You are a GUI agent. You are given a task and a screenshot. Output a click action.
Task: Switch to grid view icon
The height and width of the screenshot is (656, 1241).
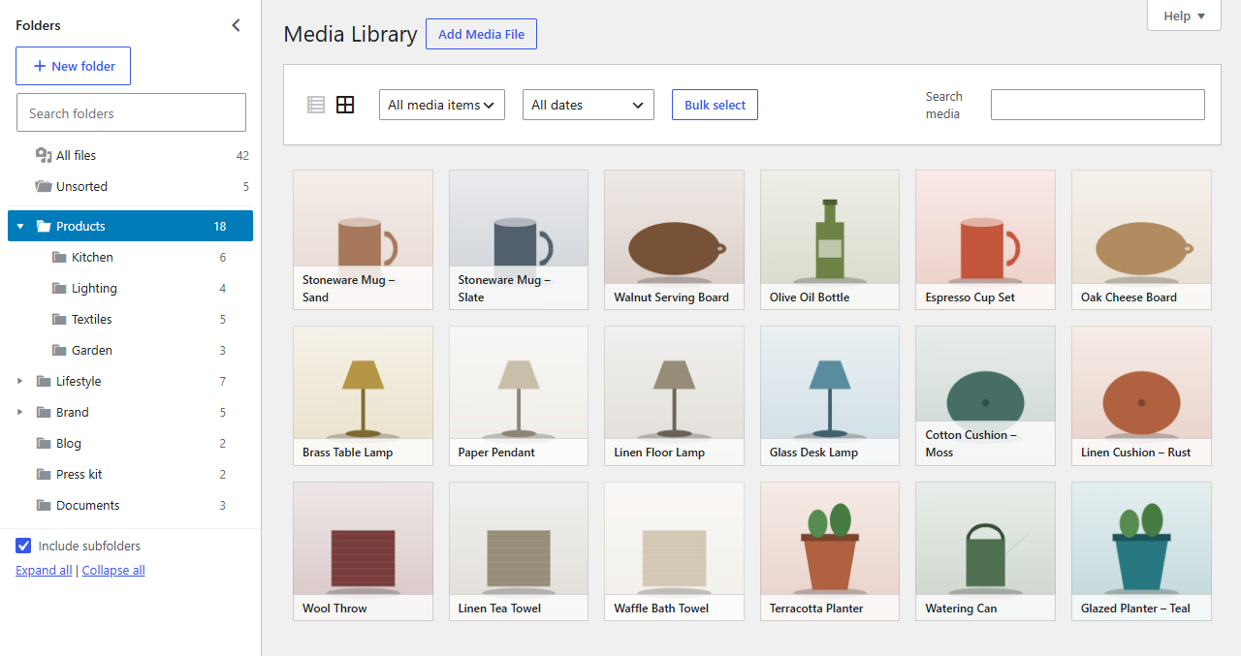point(345,105)
